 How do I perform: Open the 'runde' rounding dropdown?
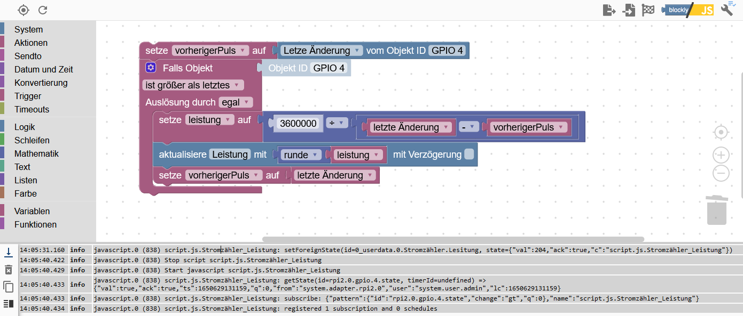click(300, 155)
